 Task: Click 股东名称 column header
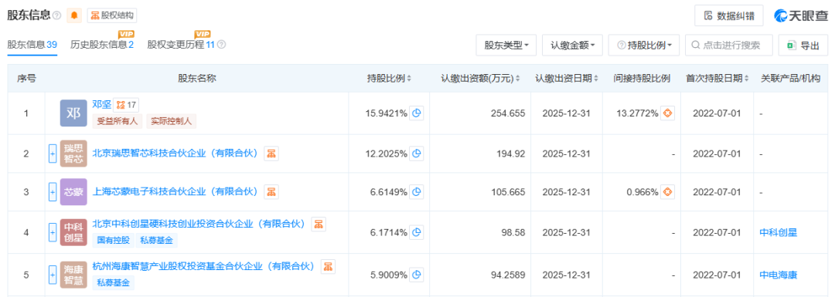[x=197, y=79]
